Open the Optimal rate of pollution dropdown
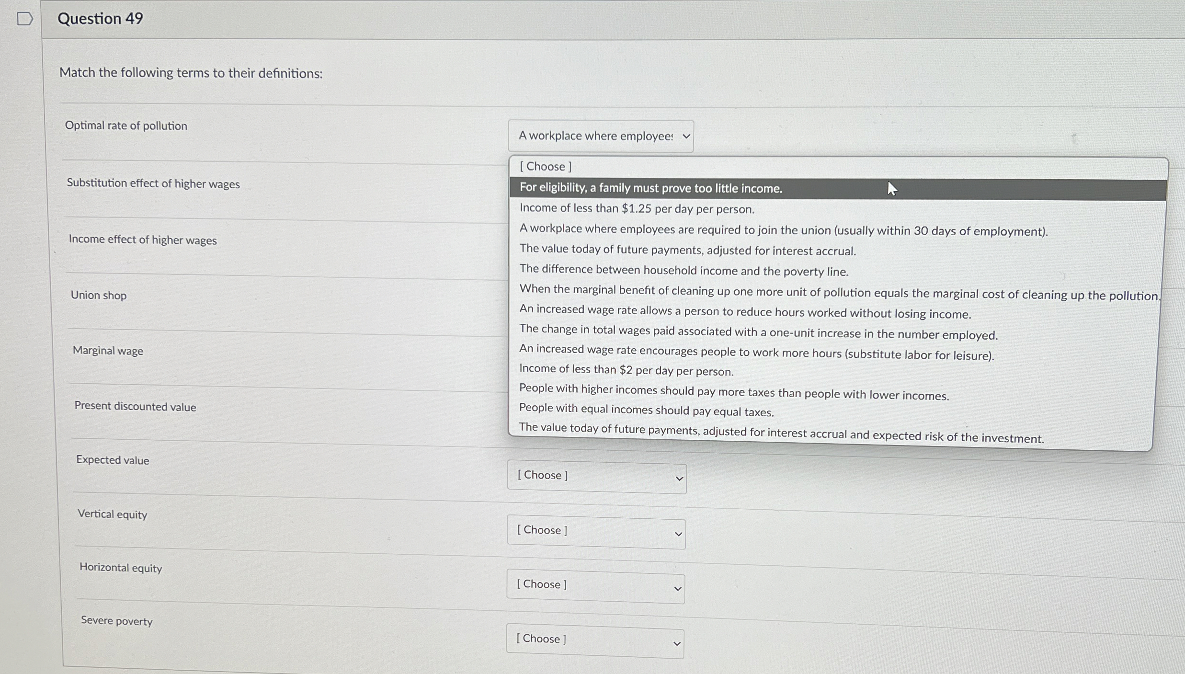Screen dimensions: 1185x674 coord(601,137)
